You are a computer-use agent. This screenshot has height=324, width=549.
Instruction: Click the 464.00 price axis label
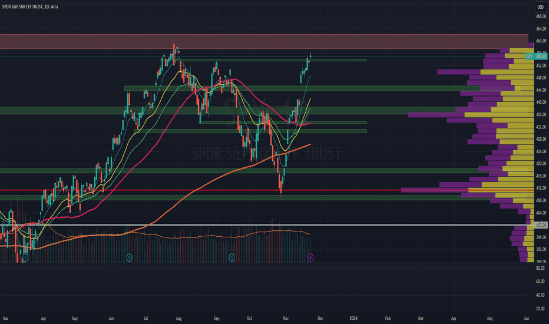[541, 29]
